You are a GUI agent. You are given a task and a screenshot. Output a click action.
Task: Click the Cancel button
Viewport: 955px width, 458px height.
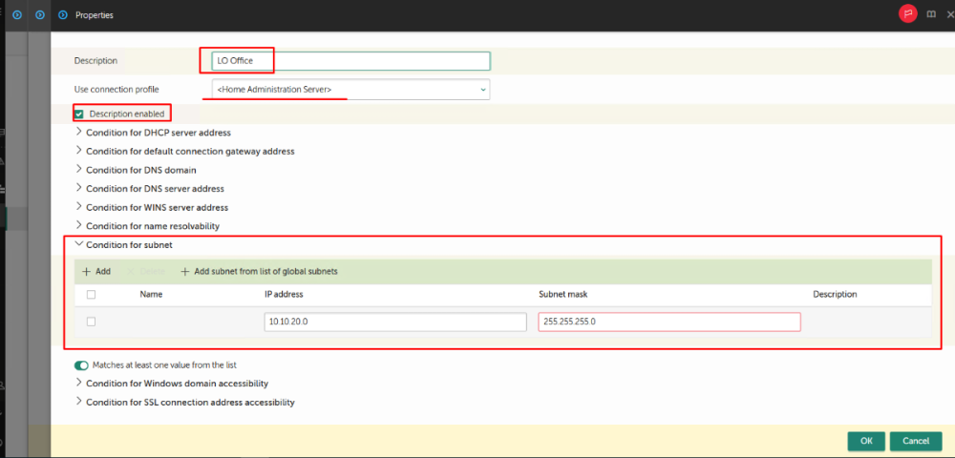click(x=915, y=441)
